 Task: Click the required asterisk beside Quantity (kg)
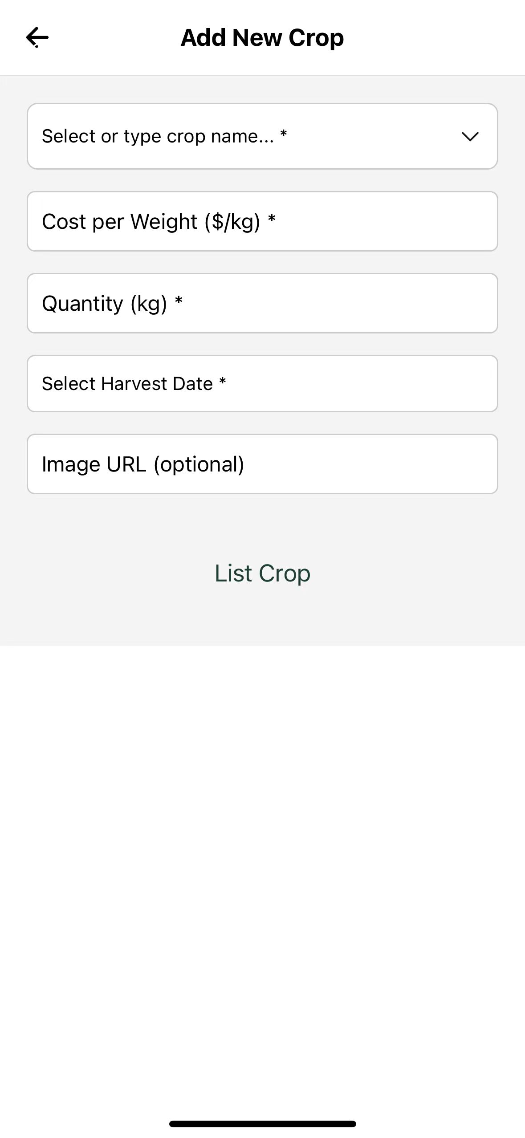pyautogui.click(x=179, y=301)
